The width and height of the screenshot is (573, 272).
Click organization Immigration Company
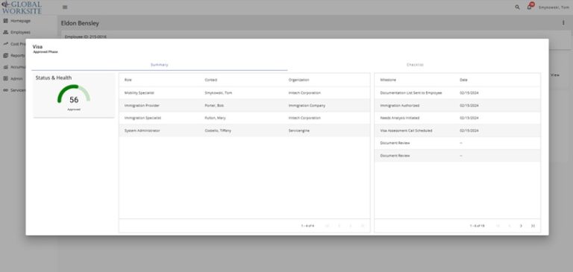(307, 106)
